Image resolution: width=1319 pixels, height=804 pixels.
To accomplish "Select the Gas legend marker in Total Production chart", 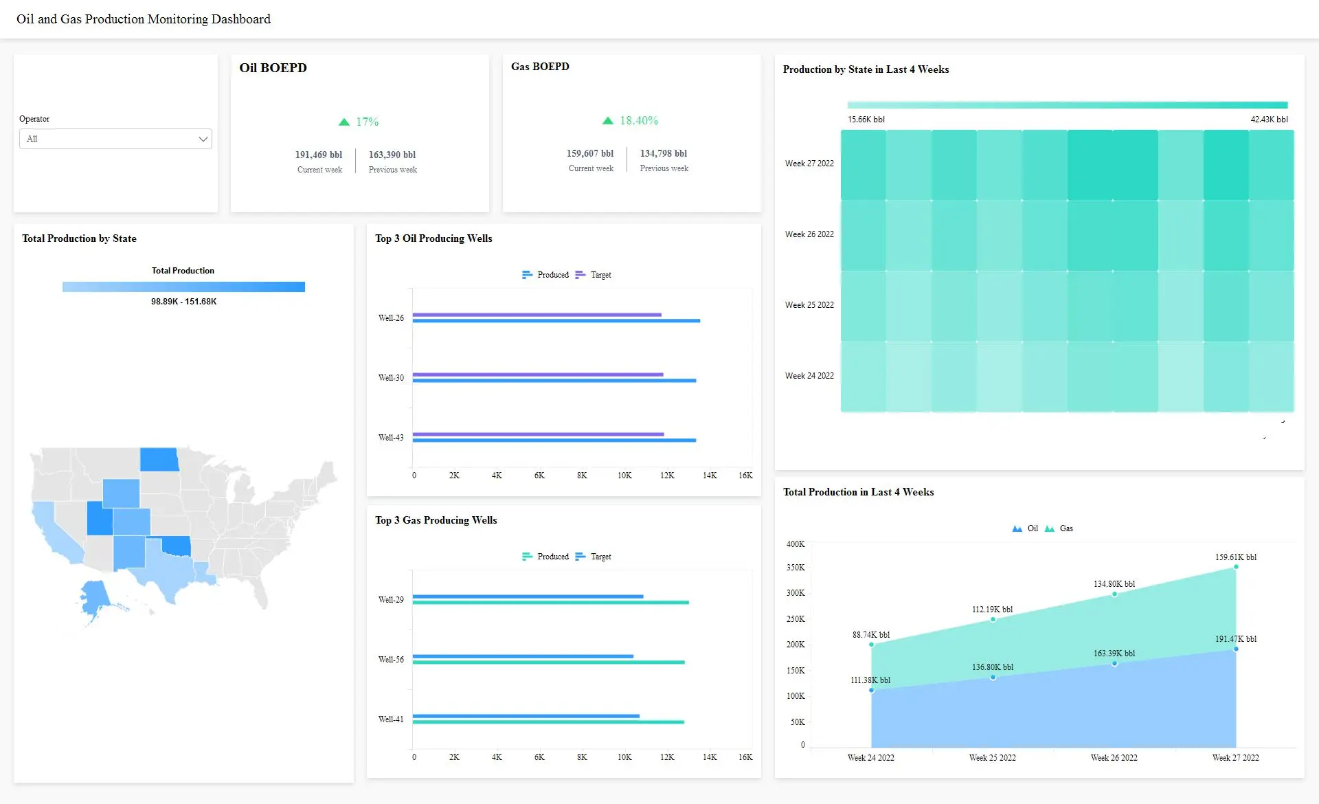I will pyautogui.click(x=1050, y=528).
